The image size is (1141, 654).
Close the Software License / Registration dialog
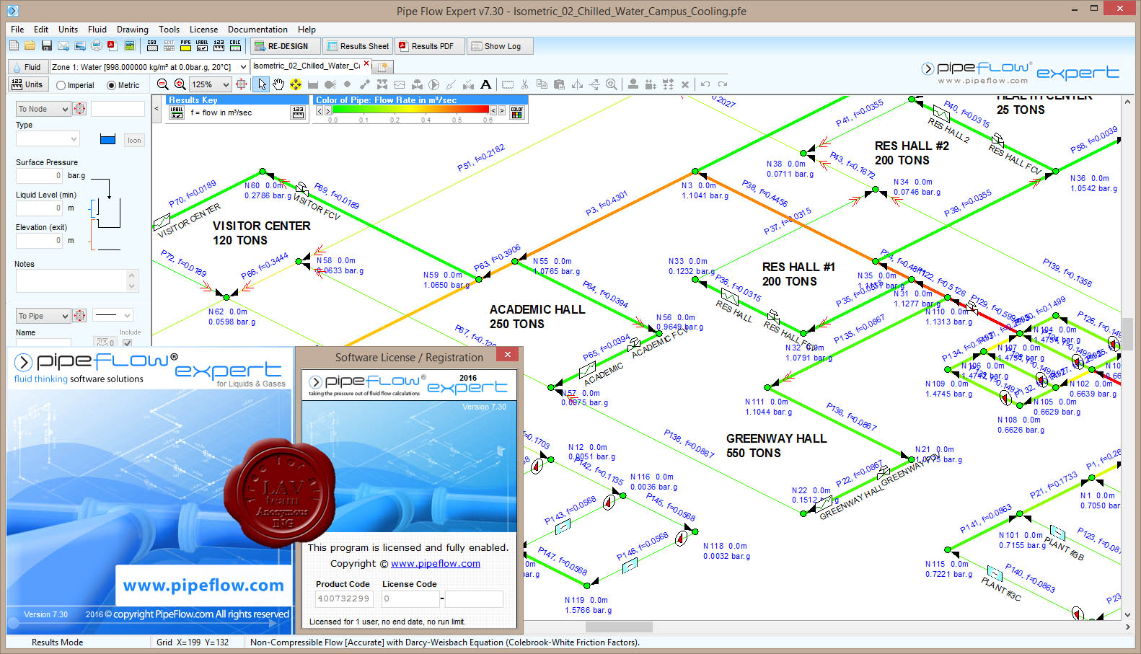point(507,354)
